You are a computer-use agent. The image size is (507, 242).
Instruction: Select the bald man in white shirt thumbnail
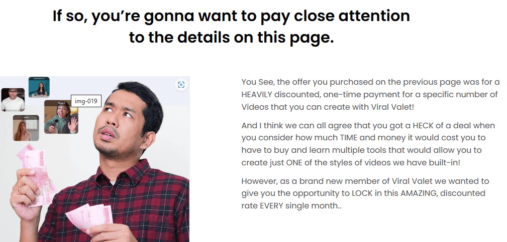pos(13,100)
